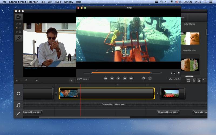
Task: Click the volume icon in menu bar
Action: [x=166, y=2]
